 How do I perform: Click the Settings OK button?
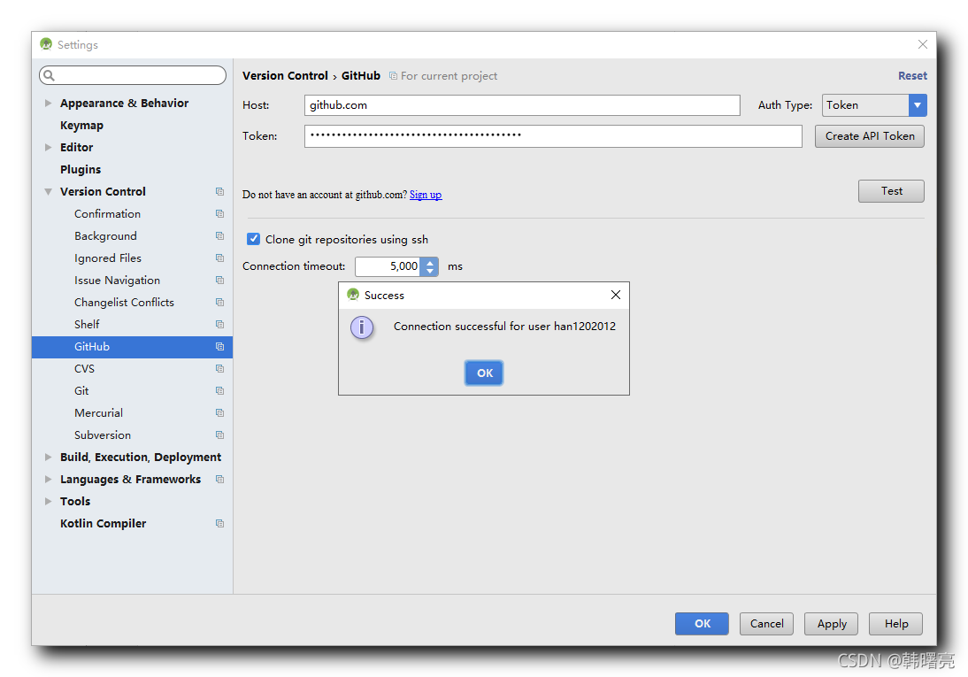(x=702, y=623)
